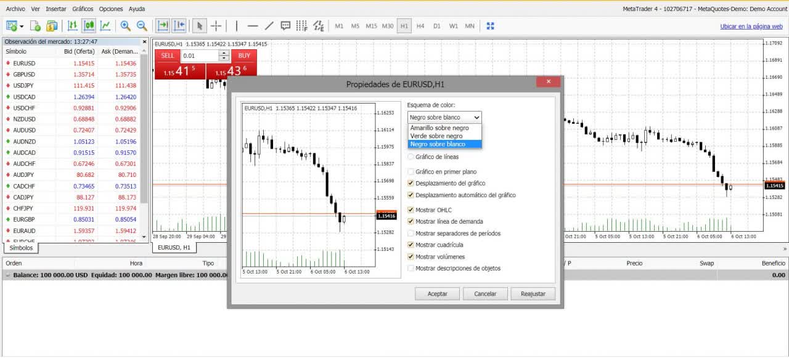Open the new chart dropdown arrow
This screenshot has height=358, width=789.
pos(22,26)
